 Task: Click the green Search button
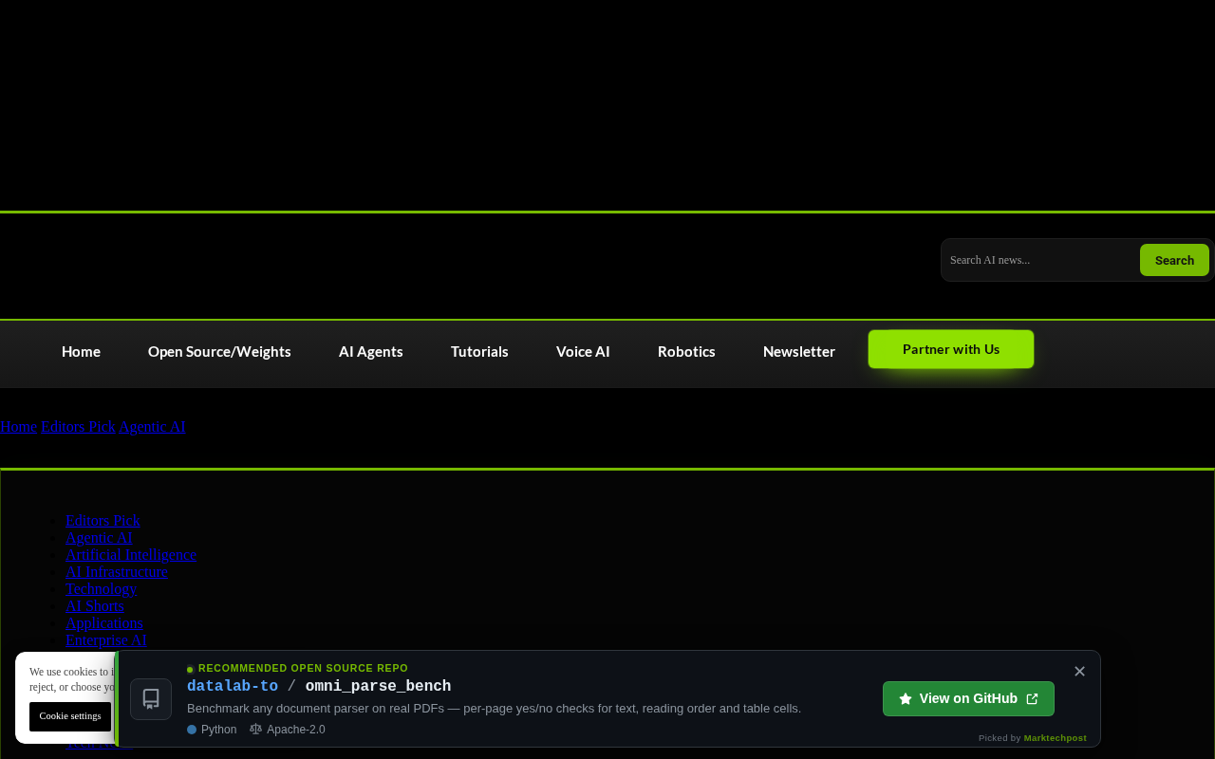pyautogui.click(x=1174, y=260)
